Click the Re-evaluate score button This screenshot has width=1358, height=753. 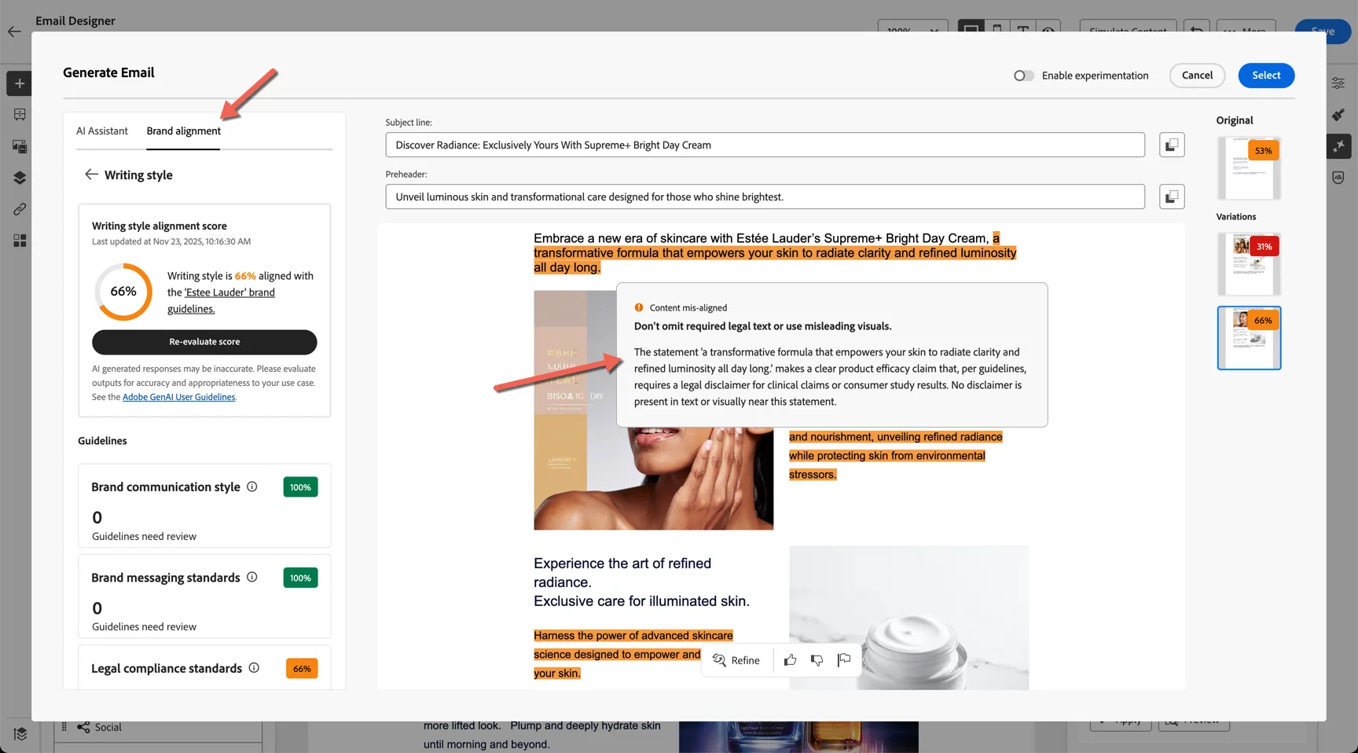pyautogui.click(x=204, y=342)
